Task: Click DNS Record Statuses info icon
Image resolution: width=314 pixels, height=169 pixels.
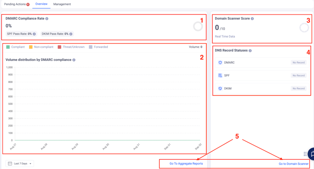Action: coord(250,51)
